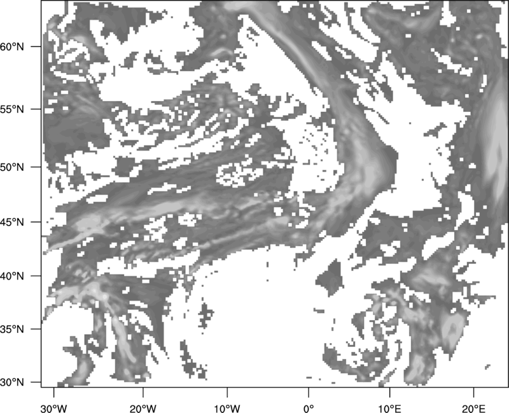Click the 10°W longitude label
This screenshot has width=509, height=413.
[227, 409]
